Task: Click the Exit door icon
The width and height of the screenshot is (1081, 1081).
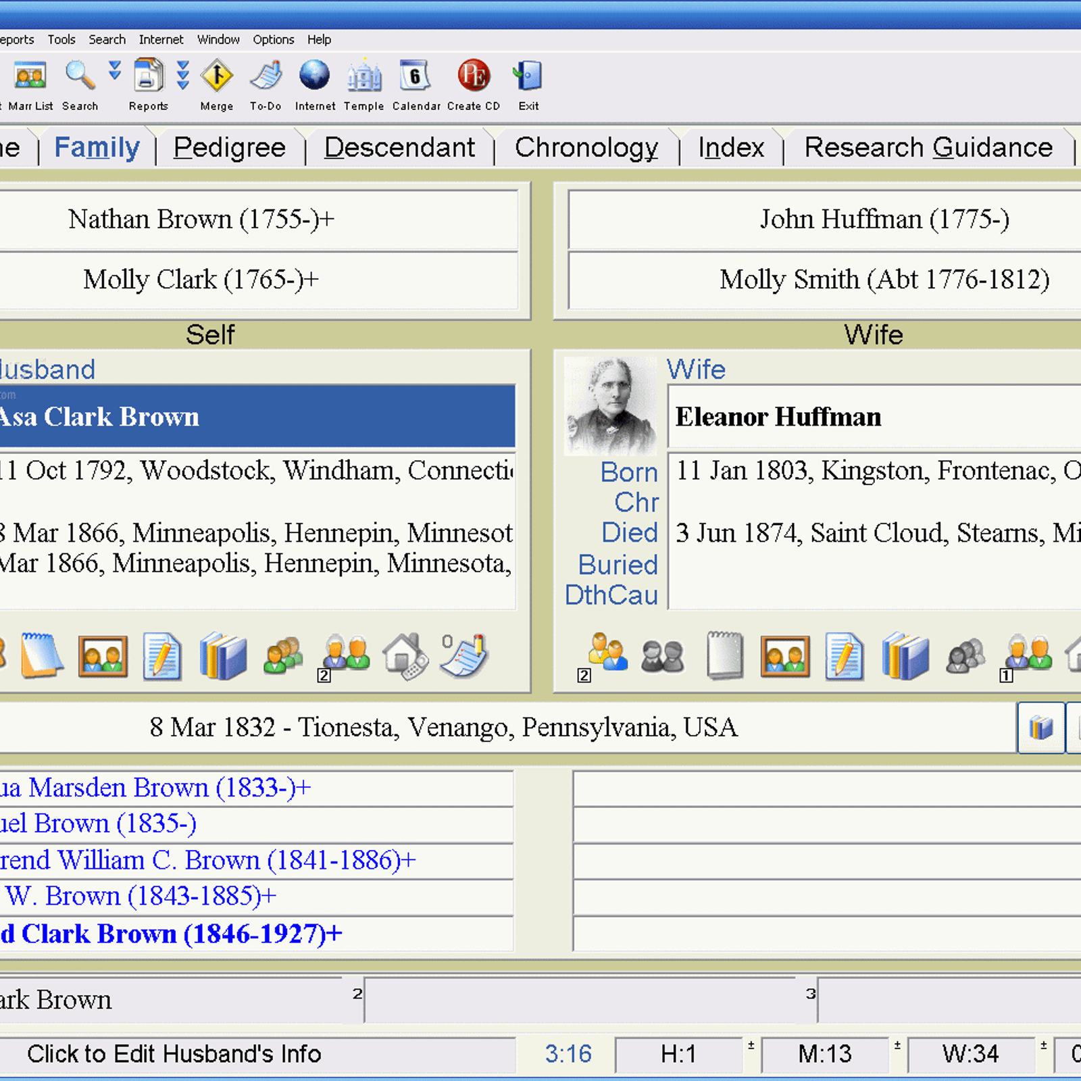Action: pos(528,75)
